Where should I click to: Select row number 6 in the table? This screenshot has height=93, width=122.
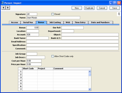[x=20, y=86]
